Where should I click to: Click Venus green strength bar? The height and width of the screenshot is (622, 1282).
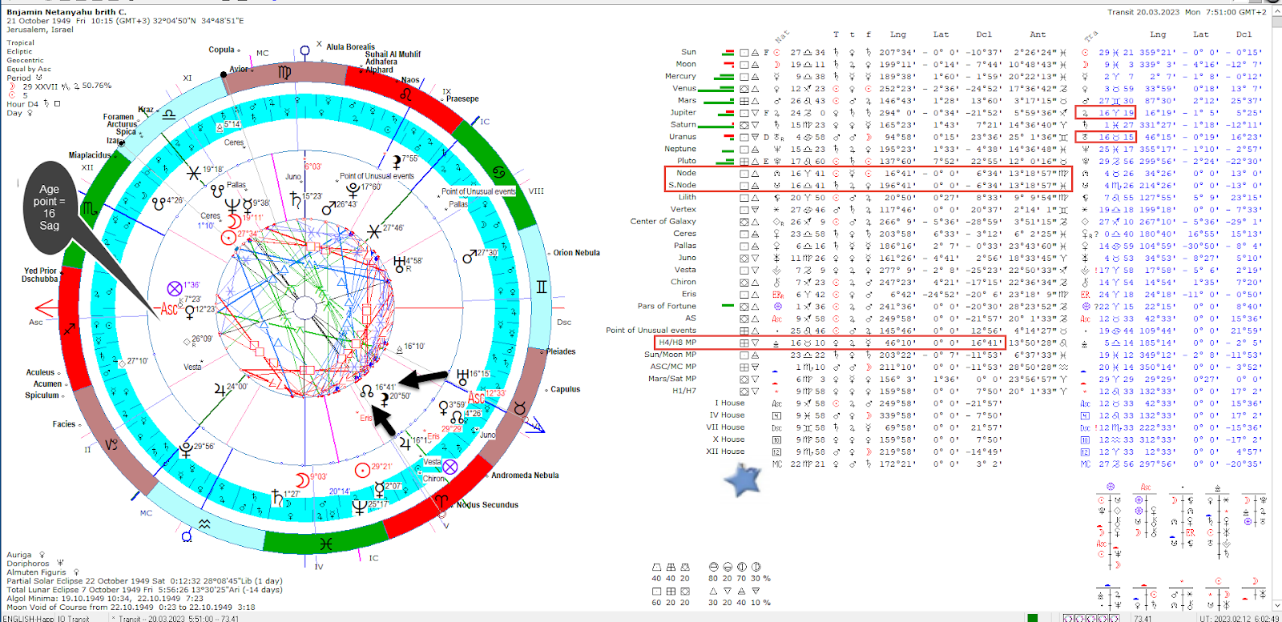pyautogui.click(x=716, y=90)
